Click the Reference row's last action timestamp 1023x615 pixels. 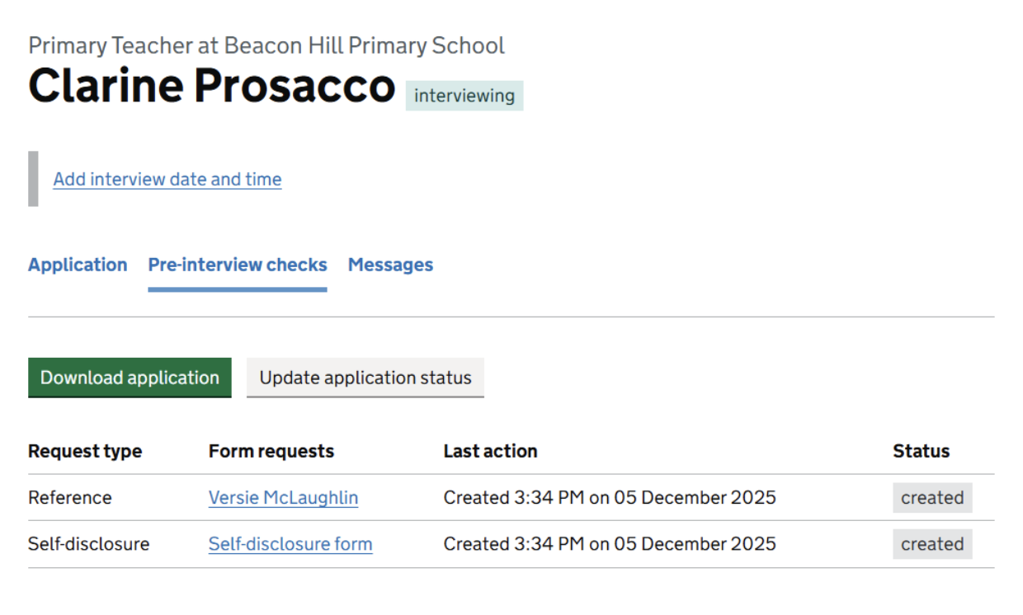point(610,498)
